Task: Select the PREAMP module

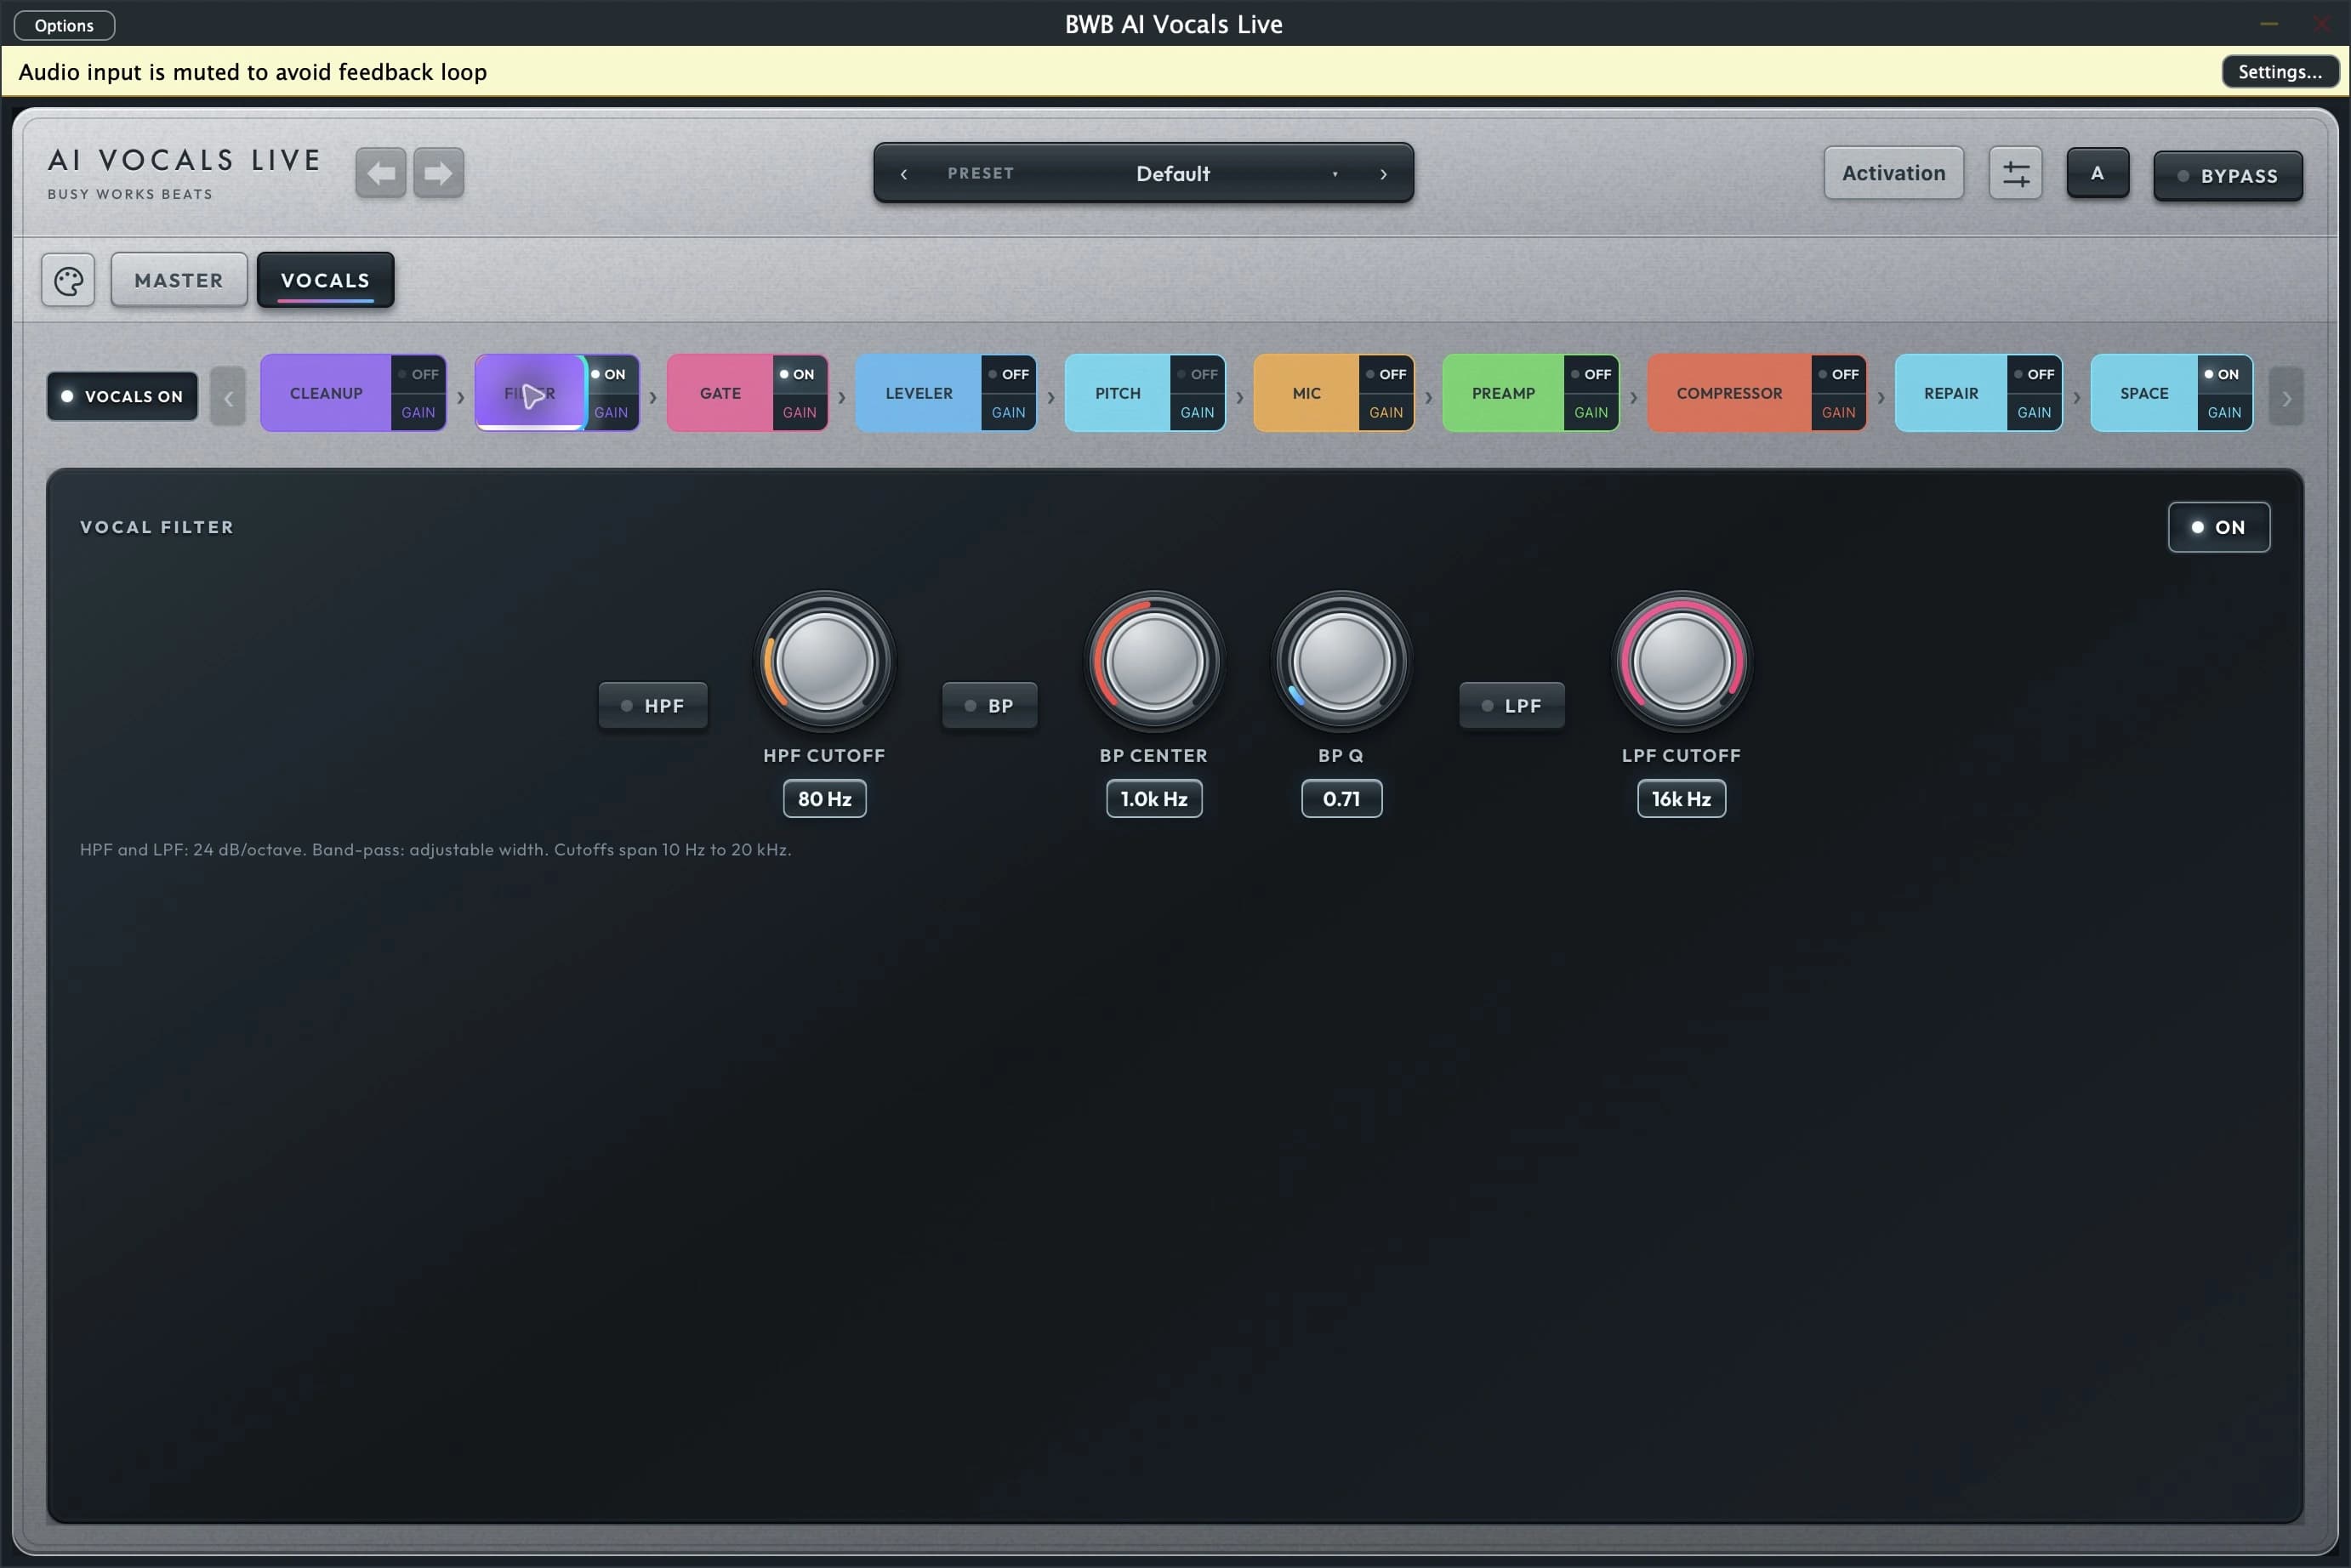Action: point(1503,393)
